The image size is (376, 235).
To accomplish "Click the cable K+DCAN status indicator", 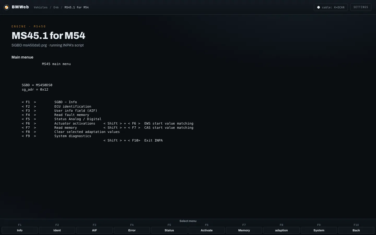I will [x=331, y=7].
